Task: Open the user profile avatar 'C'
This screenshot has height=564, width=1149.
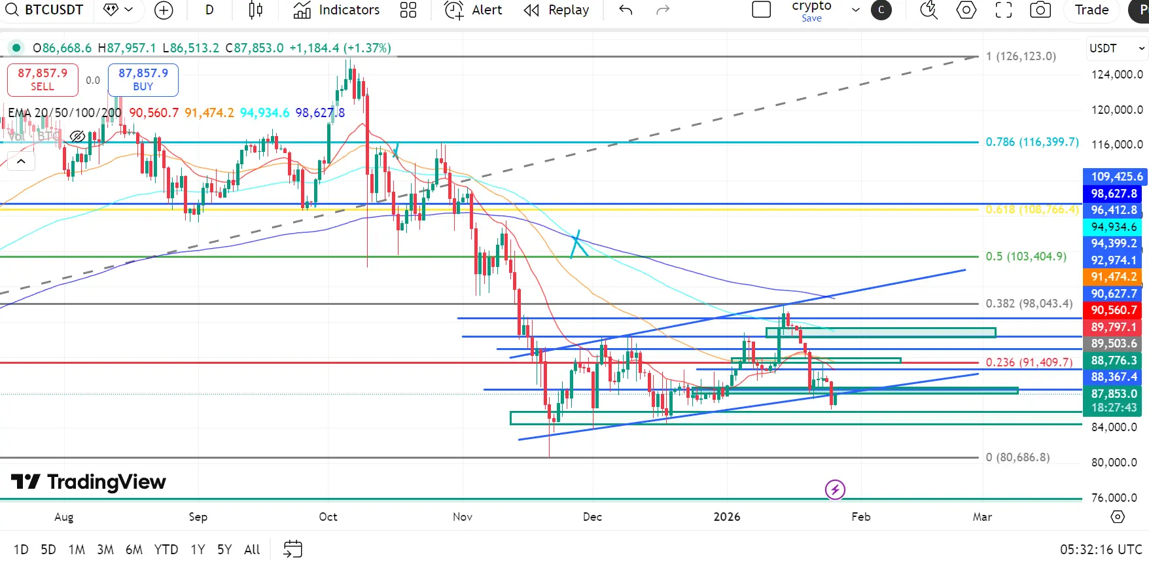Action: [x=881, y=10]
